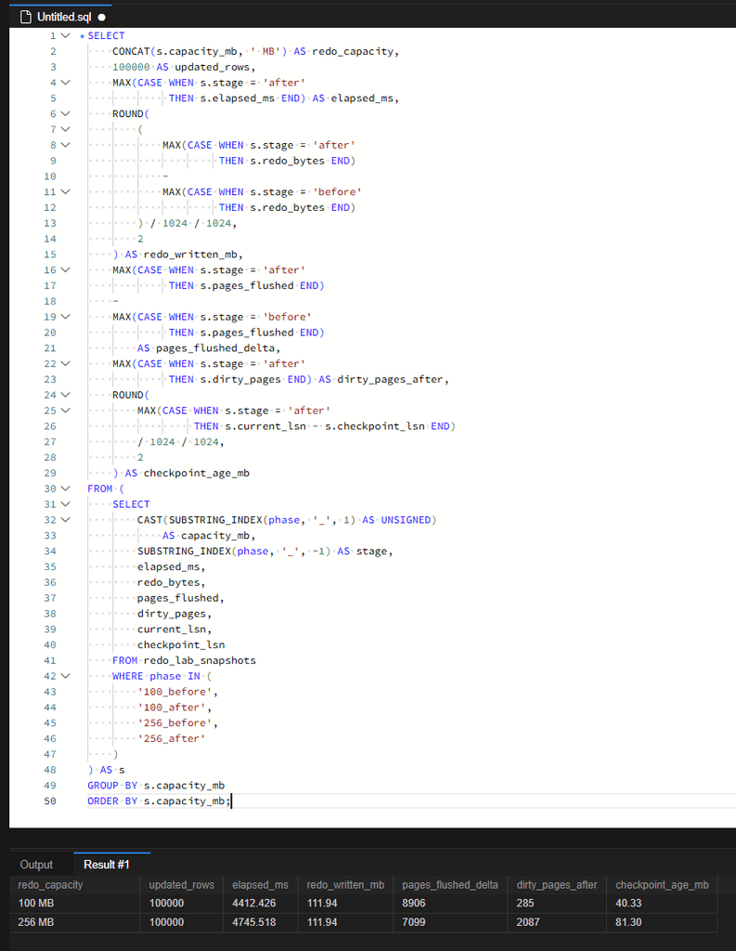
Task: Sort by elapsed_ms column header
Action: point(260,885)
